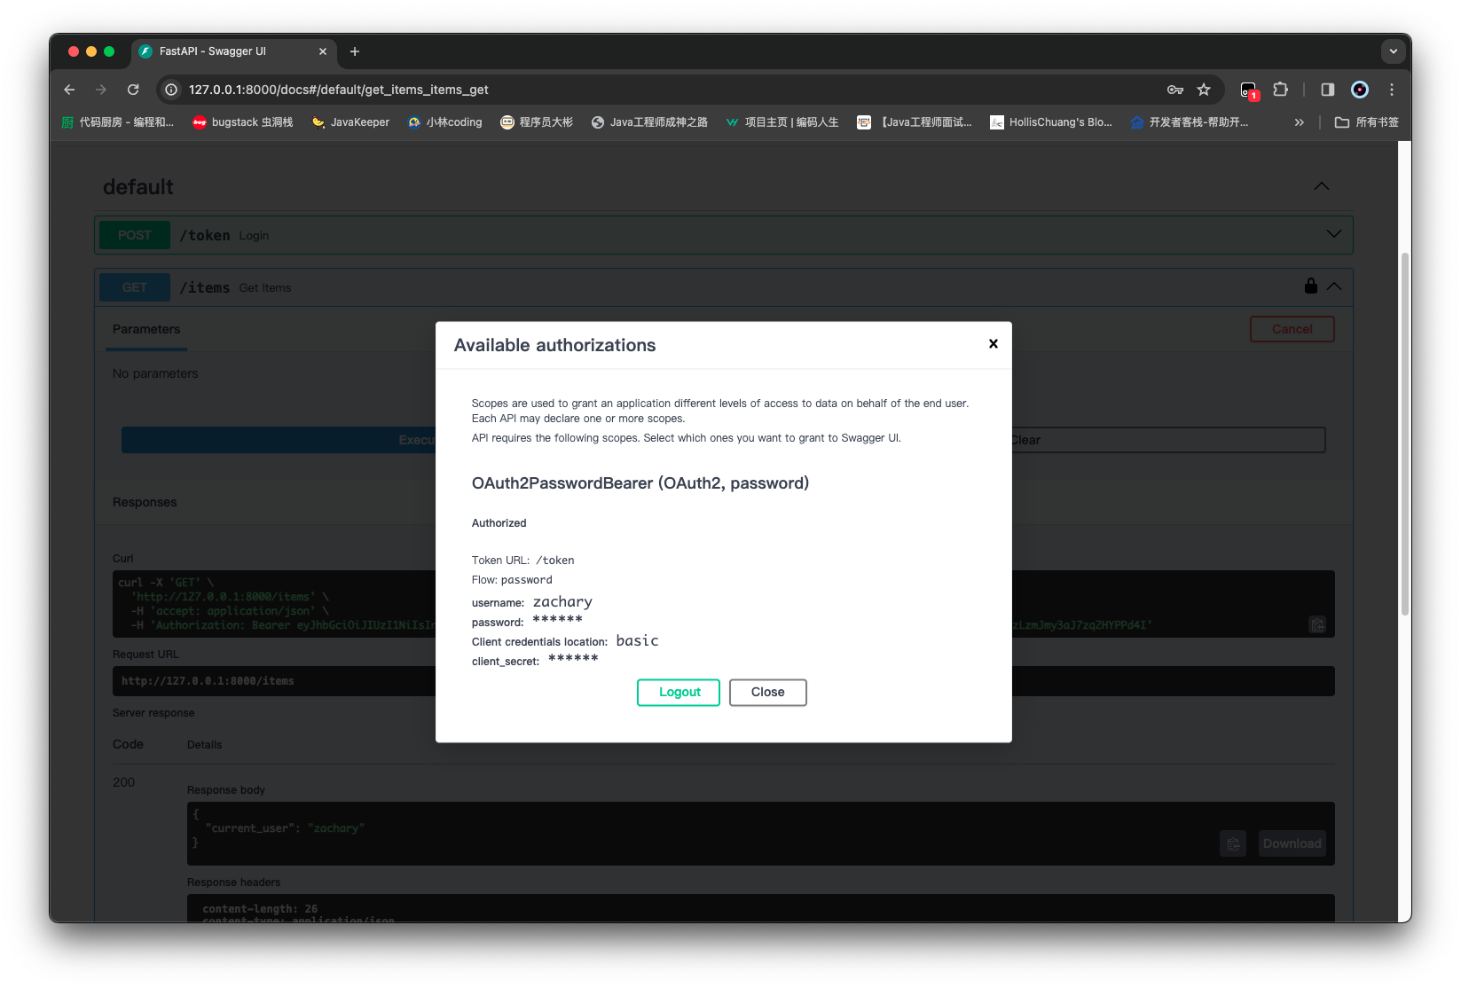Open the 代码厨房 bookmark

tap(118, 122)
